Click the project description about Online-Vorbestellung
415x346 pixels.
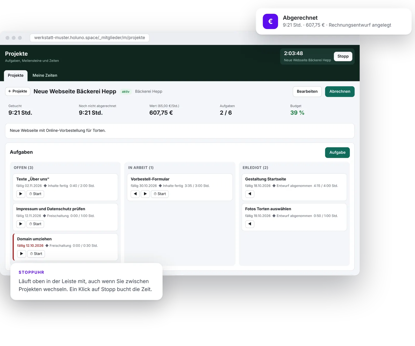[x=58, y=131]
